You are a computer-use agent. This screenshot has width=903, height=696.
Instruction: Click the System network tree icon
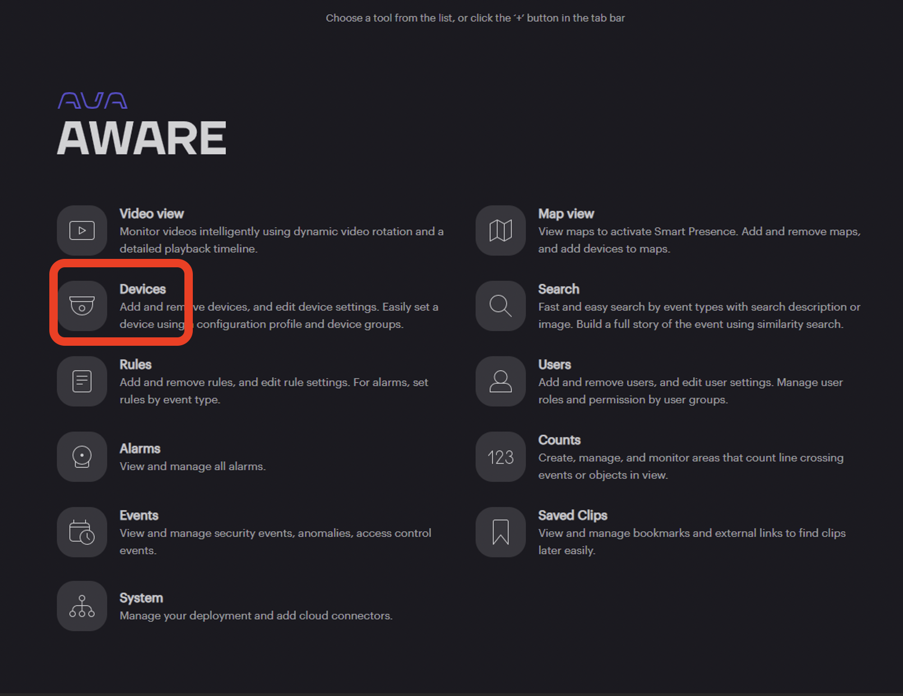point(82,606)
